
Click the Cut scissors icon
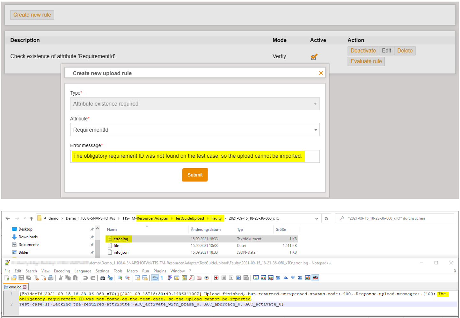click(x=61, y=278)
